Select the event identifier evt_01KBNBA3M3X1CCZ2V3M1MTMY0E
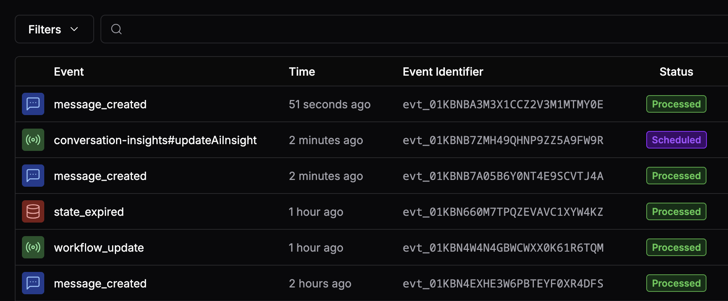The height and width of the screenshot is (301, 728). click(x=503, y=104)
